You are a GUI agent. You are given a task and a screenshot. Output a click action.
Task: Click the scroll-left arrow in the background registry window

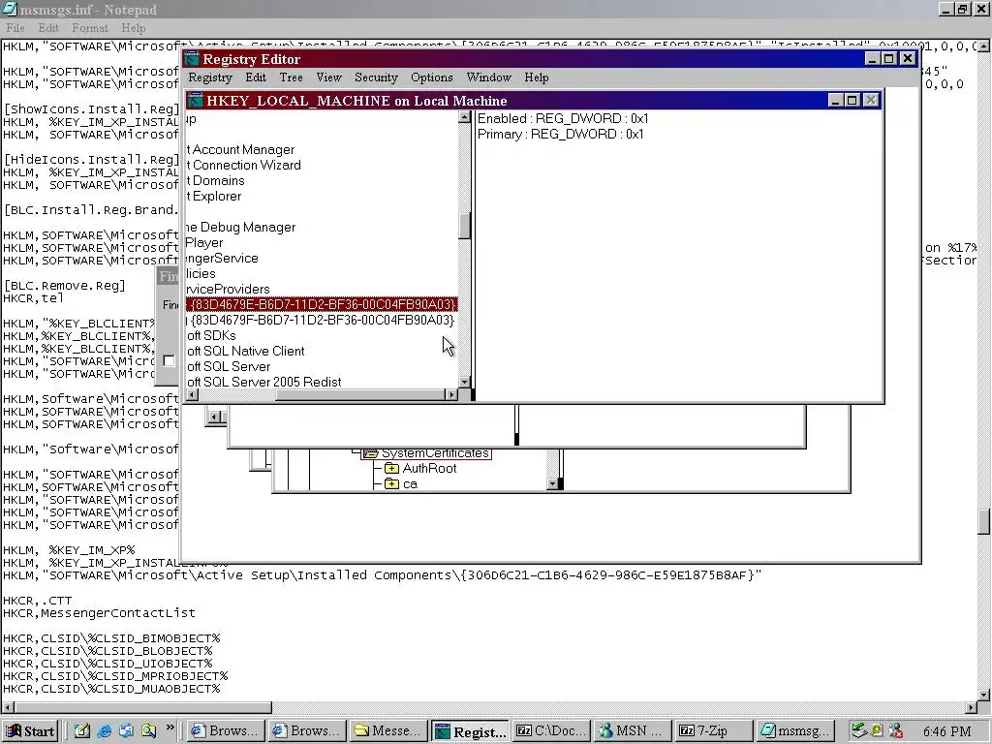[x=214, y=417]
